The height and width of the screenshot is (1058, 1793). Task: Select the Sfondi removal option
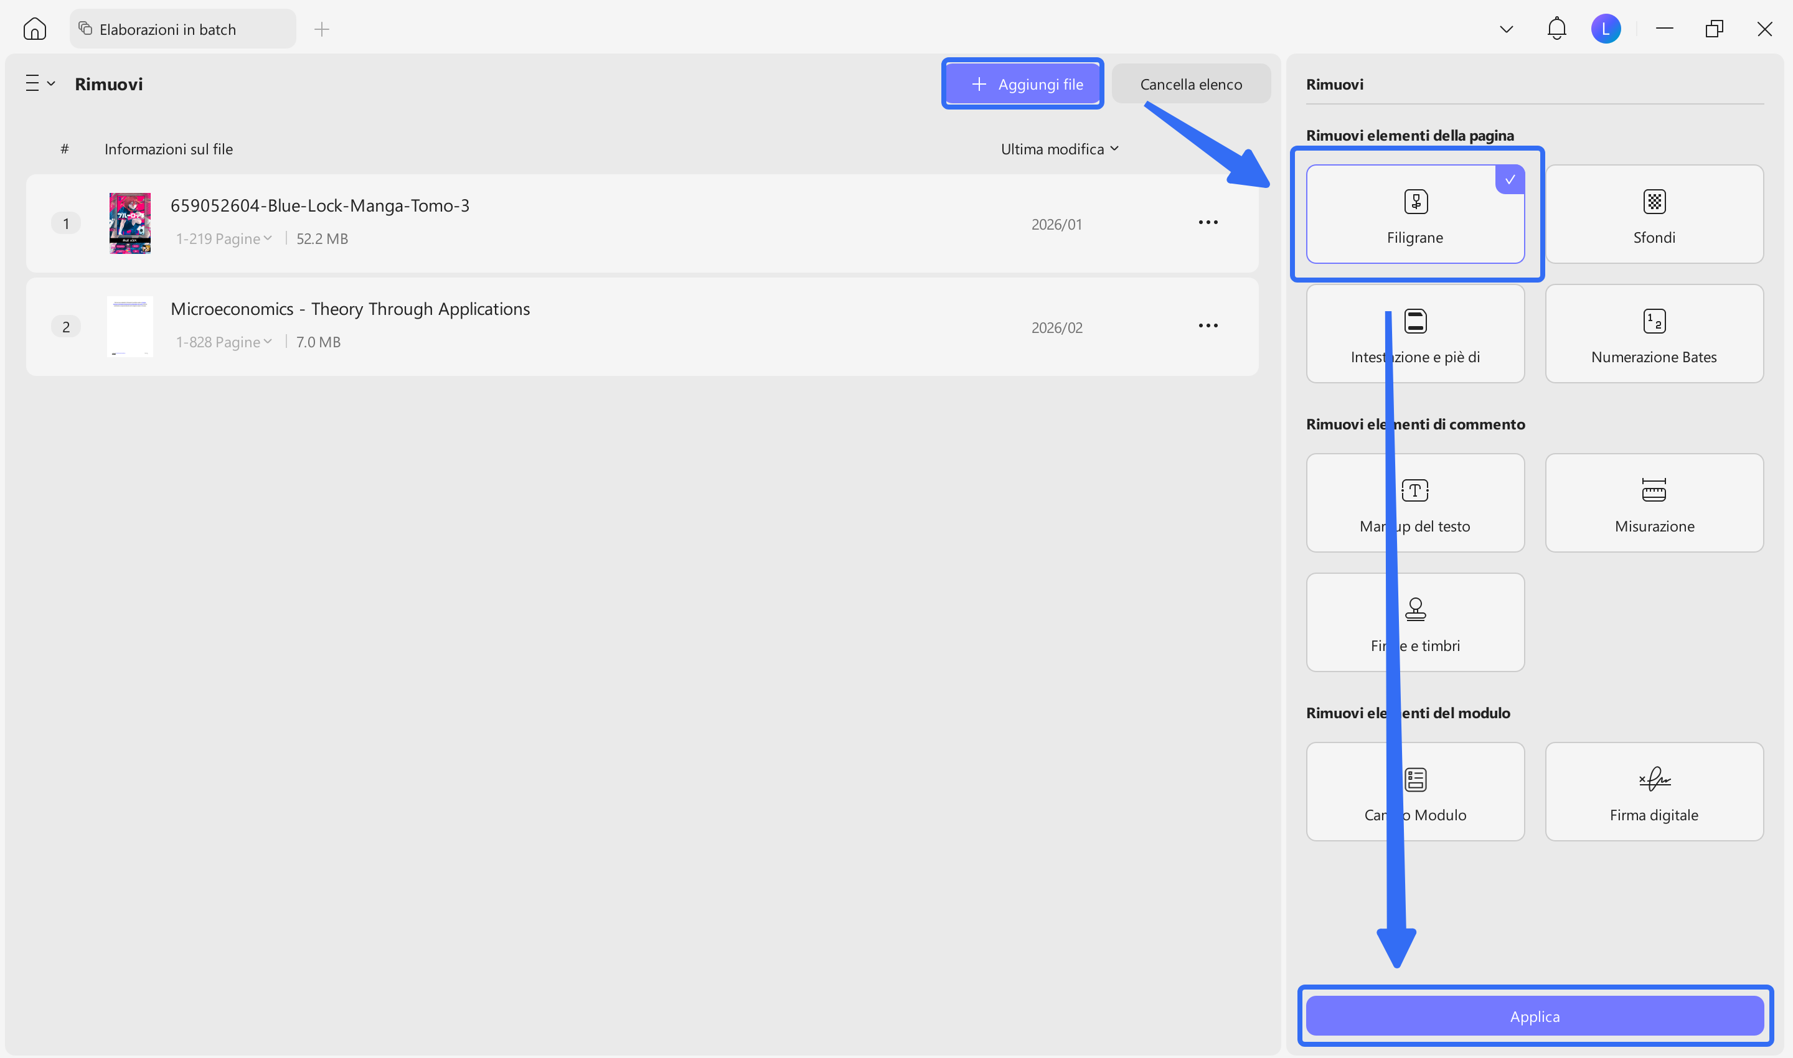(x=1654, y=214)
